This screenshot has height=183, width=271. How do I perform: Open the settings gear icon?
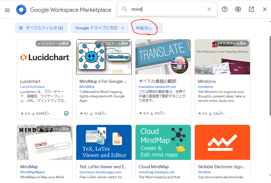[x=238, y=9]
